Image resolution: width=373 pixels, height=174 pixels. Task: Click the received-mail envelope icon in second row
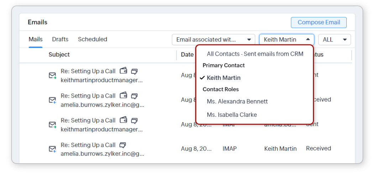tap(52, 100)
